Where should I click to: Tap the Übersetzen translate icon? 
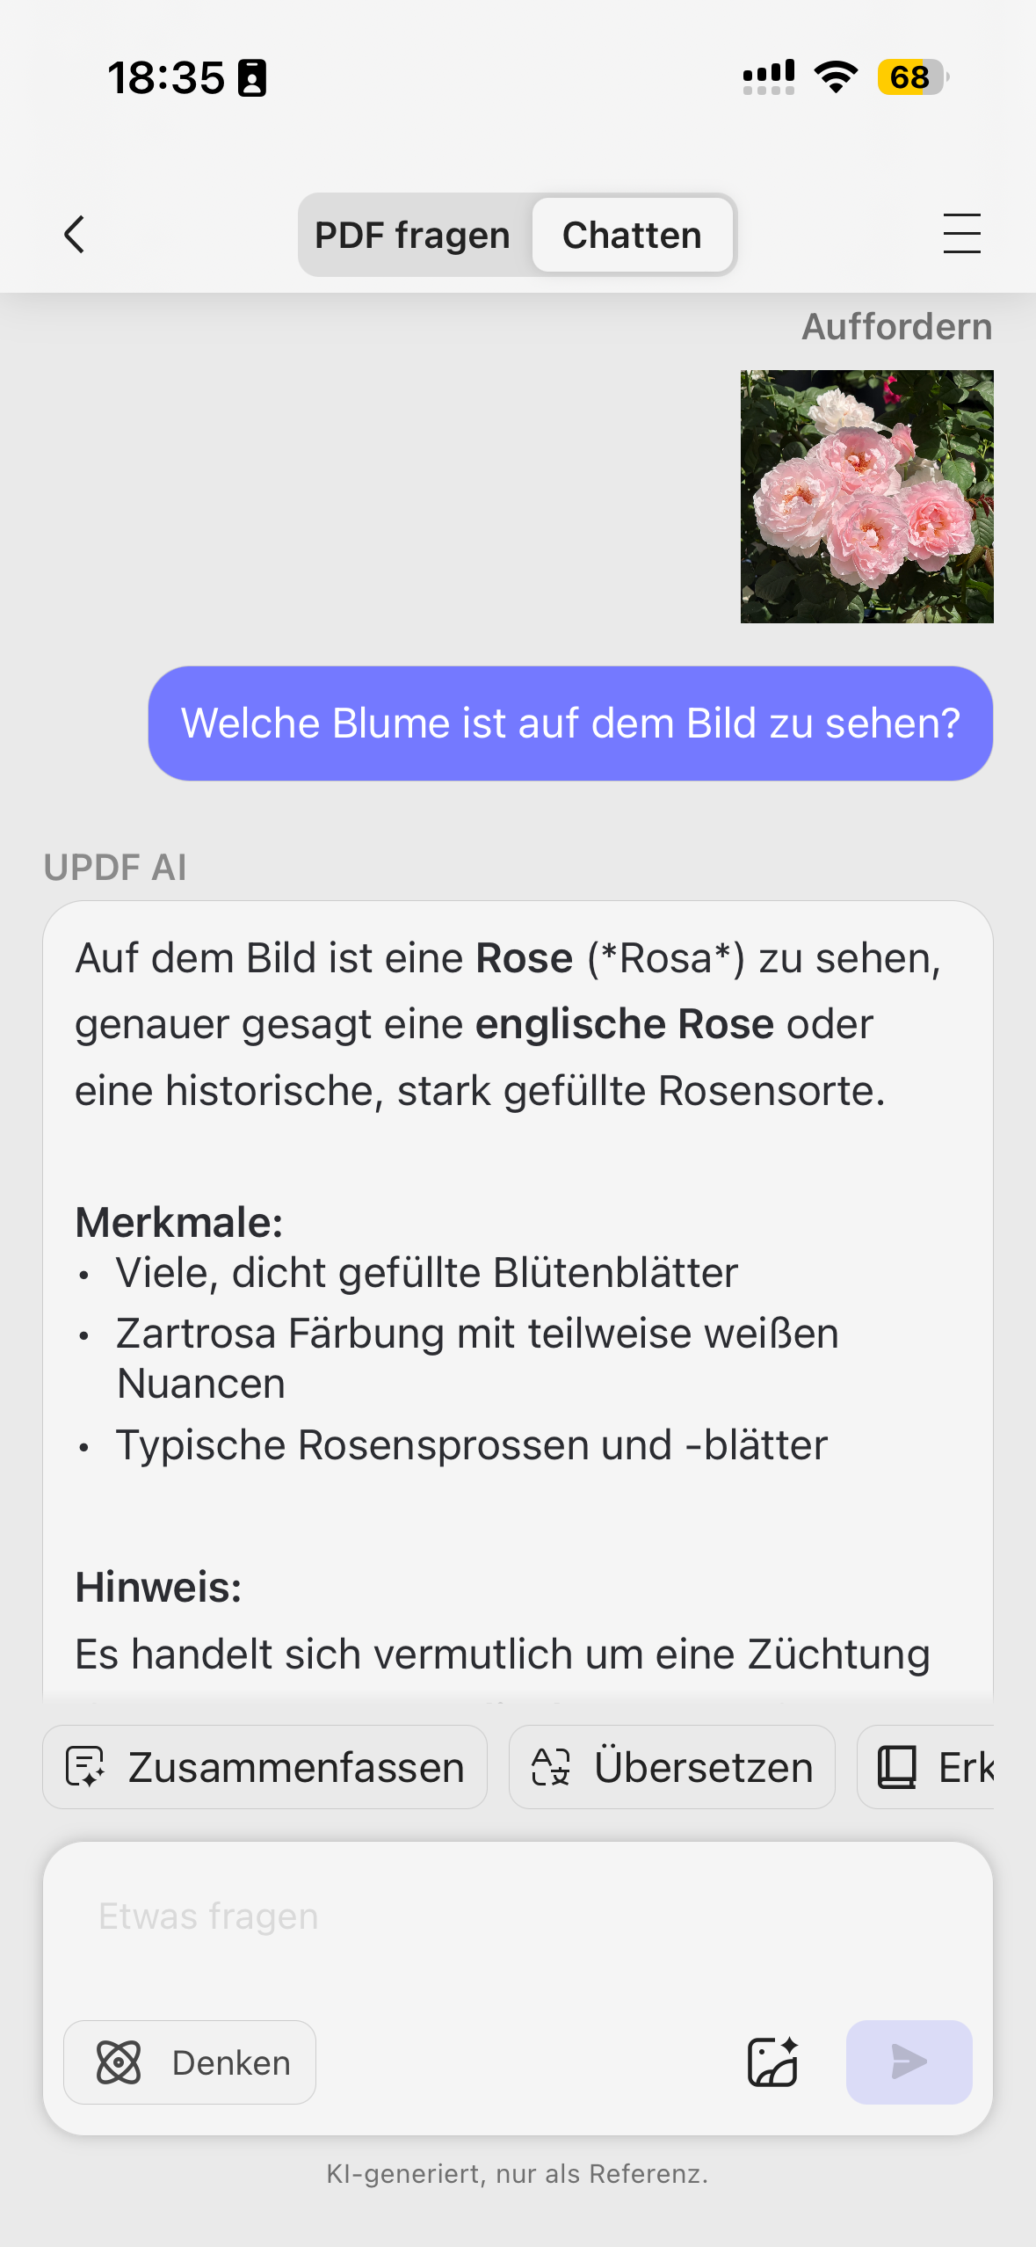[552, 1767]
